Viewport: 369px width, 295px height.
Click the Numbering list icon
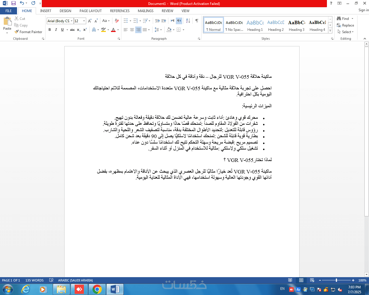tap(135, 21)
